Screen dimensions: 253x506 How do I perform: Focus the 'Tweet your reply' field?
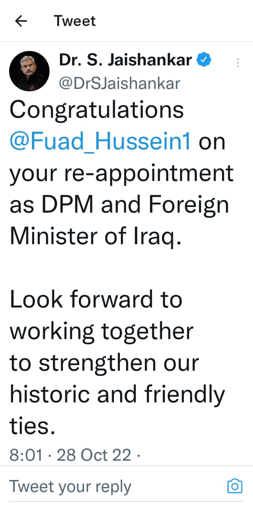(70, 486)
